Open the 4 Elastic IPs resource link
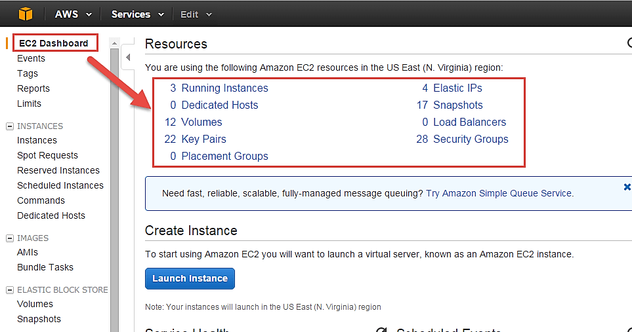The height and width of the screenshot is (332, 632). pos(457,88)
